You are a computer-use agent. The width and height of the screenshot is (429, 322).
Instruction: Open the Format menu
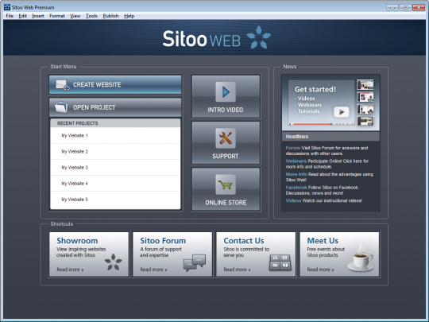click(x=57, y=16)
